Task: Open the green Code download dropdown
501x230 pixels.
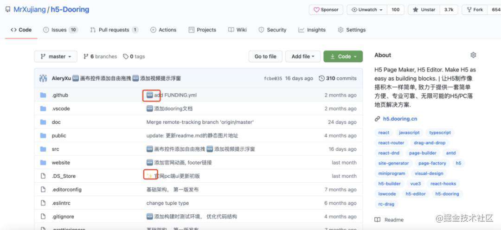Action: (x=343, y=57)
